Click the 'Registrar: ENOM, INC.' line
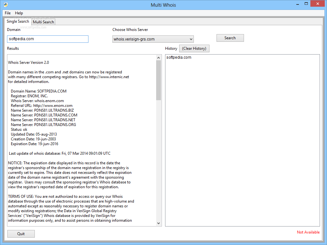 coord(29,96)
